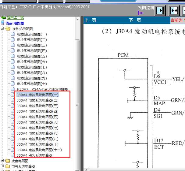Select J30A4 电控系统电路图(七)

tap(37, 128)
